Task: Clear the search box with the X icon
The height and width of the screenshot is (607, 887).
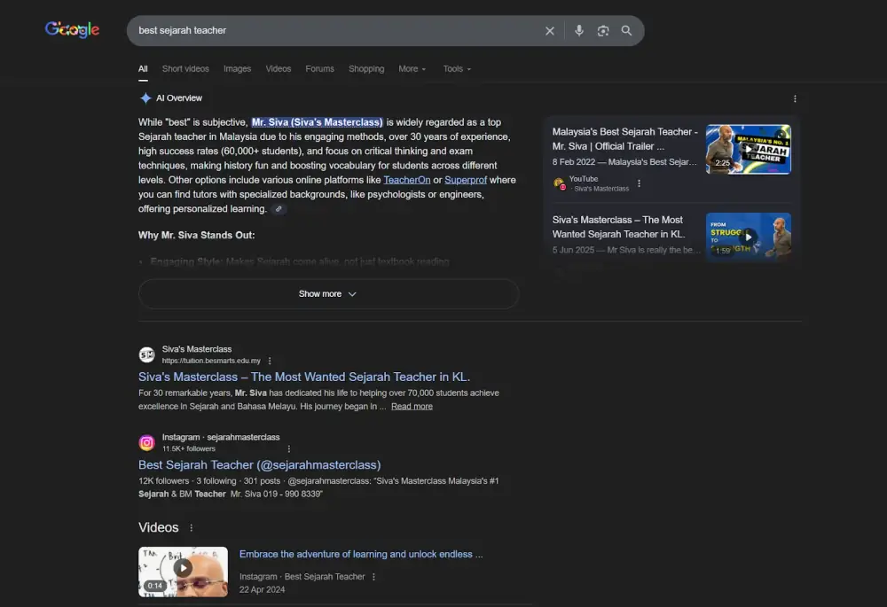Action: [549, 30]
